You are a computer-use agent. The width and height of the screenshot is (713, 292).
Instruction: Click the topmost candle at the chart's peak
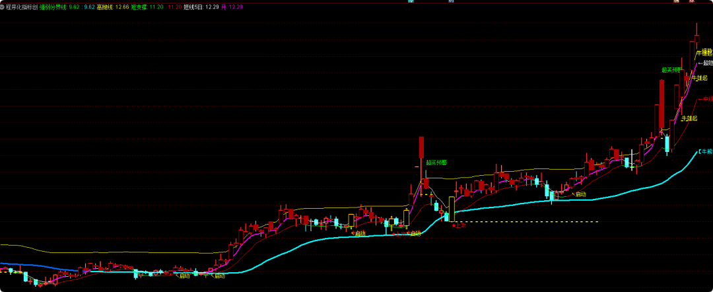(x=696, y=38)
